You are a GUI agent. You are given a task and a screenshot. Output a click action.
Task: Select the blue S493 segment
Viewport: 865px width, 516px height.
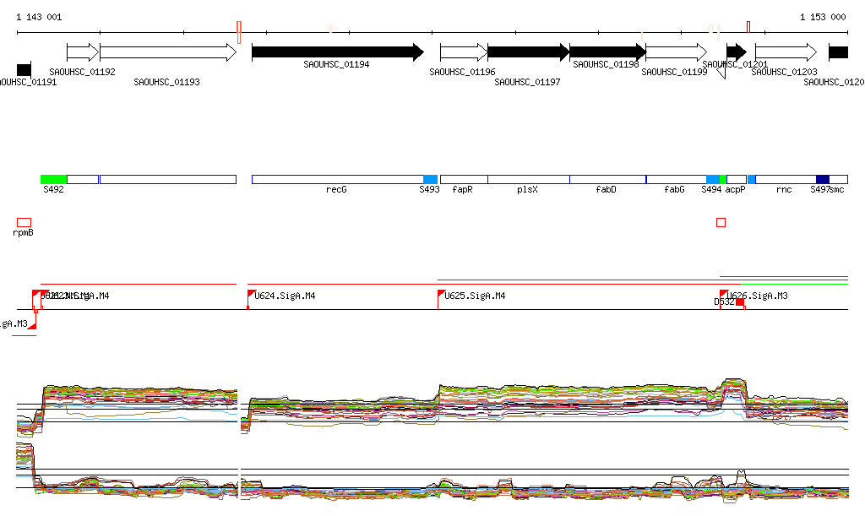coord(430,179)
